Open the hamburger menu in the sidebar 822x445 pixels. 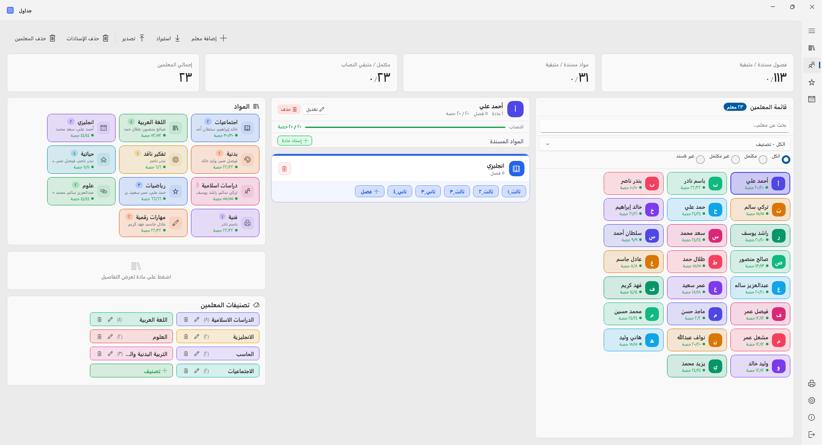pyautogui.click(x=811, y=31)
